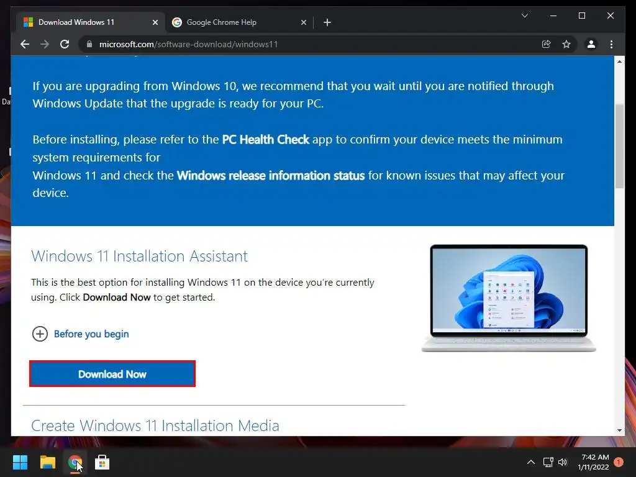This screenshot has width=636, height=477.
Task: Click the Windows 11 laptop image
Action: click(509, 298)
